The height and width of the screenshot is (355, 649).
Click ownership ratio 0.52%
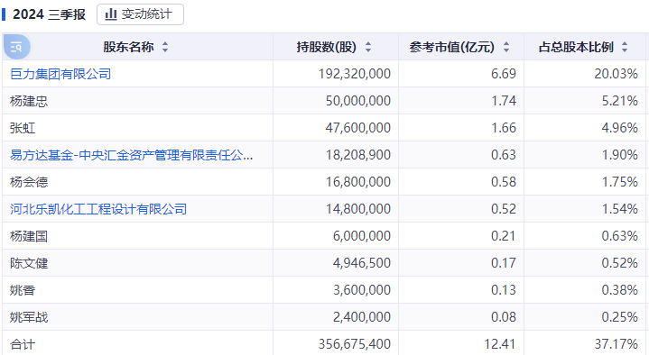[619, 263]
